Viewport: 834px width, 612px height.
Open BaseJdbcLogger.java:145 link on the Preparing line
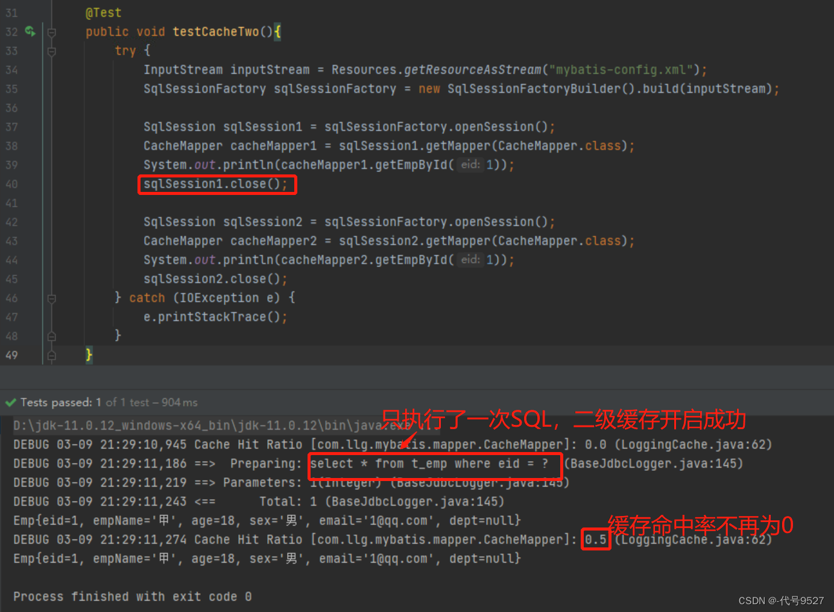point(653,464)
